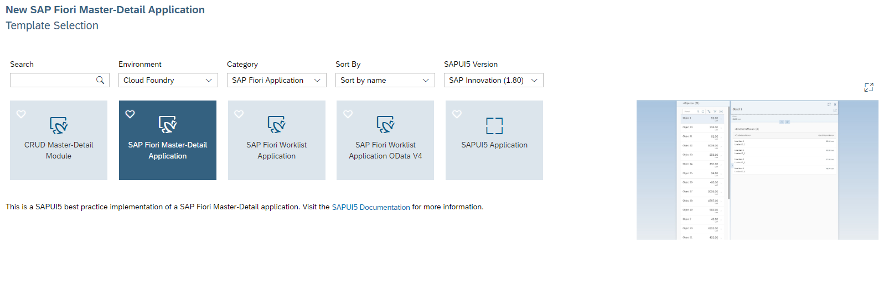Screen dimensions: 894x301
Task: Select the SAPUI5 Application template bracket icon
Action: point(494,126)
